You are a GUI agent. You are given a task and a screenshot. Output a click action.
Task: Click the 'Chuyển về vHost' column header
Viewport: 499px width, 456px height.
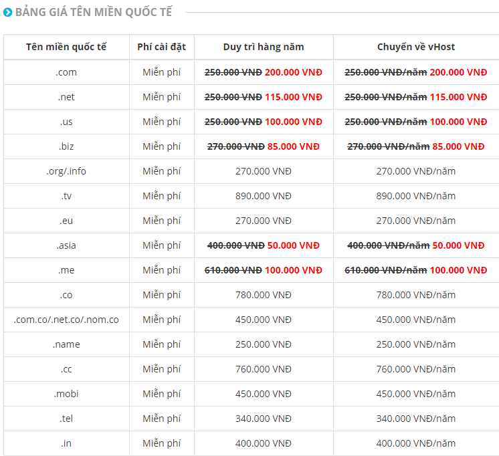click(416, 47)
